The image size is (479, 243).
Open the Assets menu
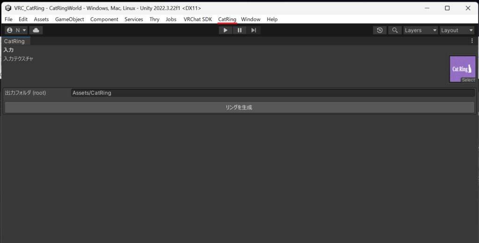pyautogui.click(x=41, y=19)
